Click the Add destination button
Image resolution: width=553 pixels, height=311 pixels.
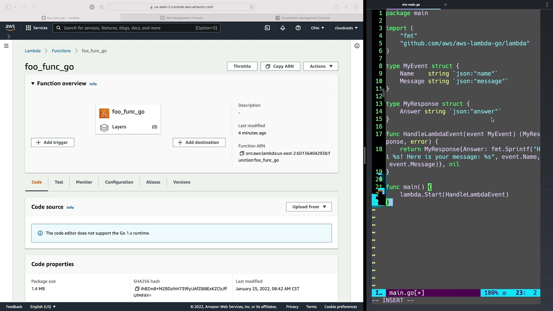(199, 143)
